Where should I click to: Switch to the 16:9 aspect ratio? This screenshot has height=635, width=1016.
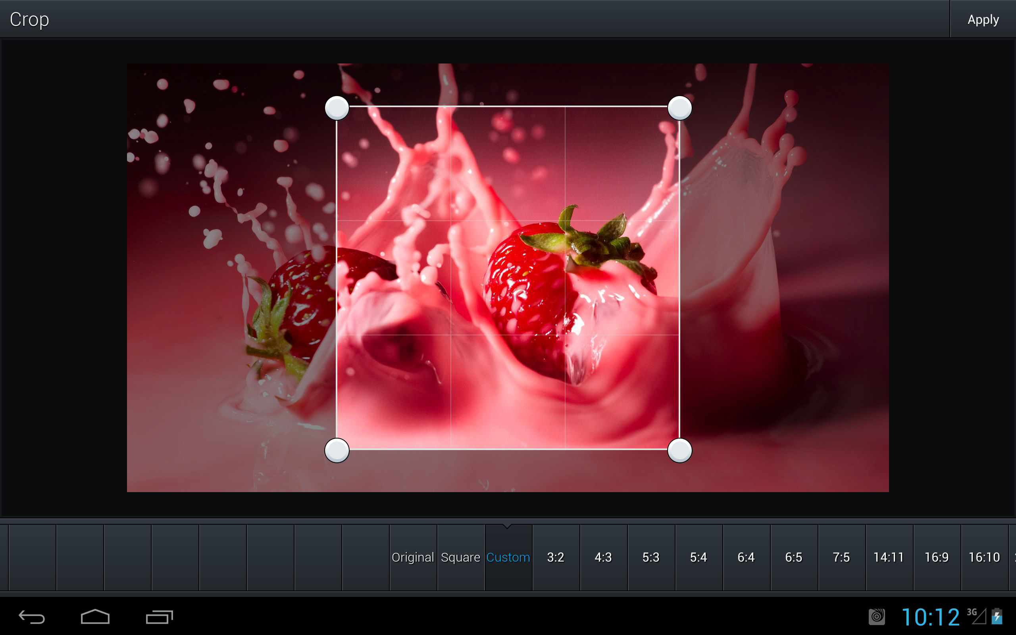(937, 557)
